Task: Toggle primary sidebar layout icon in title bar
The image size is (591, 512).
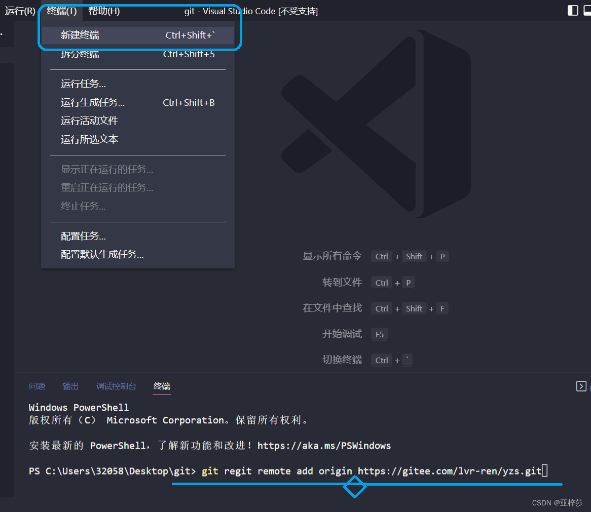Action: (x=573, y=11)
